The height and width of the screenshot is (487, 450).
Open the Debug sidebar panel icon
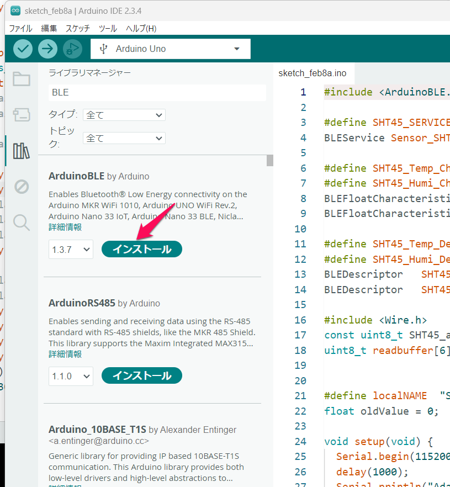tap(22, 187)
